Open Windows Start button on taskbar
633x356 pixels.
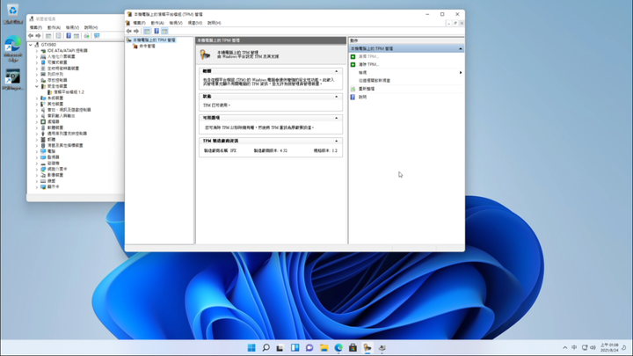(x=251, y=347)
